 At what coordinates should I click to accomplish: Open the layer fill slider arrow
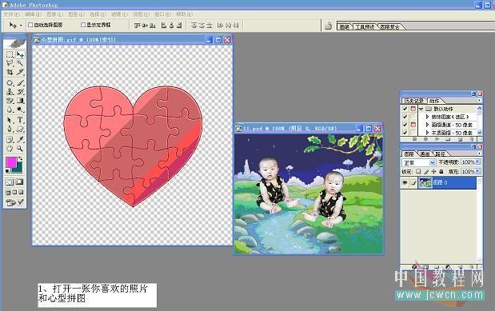[x=478, y=171]
